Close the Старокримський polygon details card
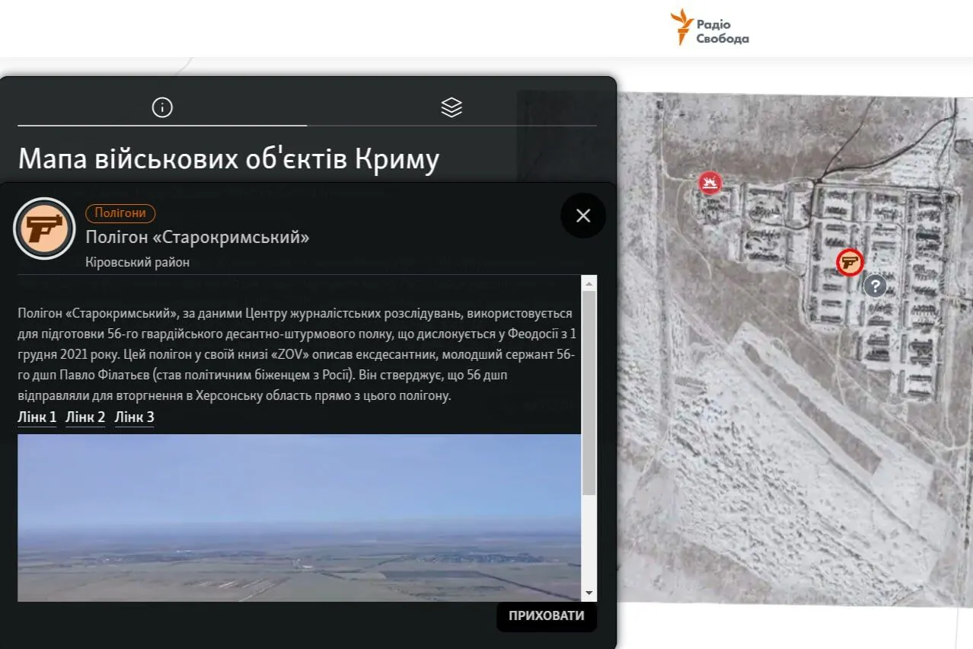The image size is (973, 649). 583,216
